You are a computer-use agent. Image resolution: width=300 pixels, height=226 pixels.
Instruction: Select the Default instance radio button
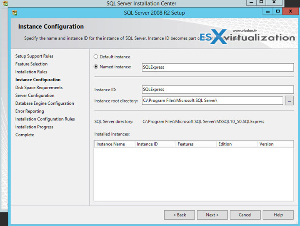pyautogui.click(x=96, y=57)
